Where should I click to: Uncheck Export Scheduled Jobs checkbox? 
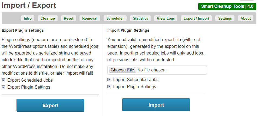pyautogui.click(x=4, y=80)
